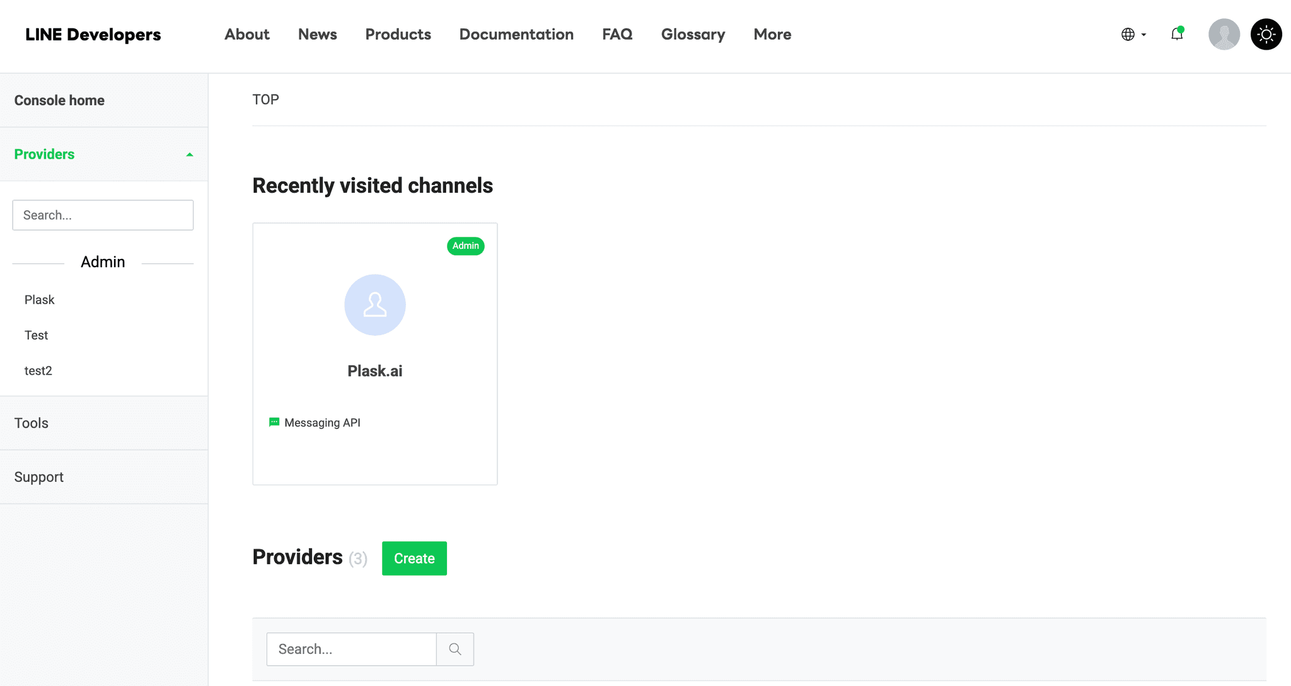Create a new provider
Image resolution: width=1291 pixels, height=686 pixels.
coord(414,558)
